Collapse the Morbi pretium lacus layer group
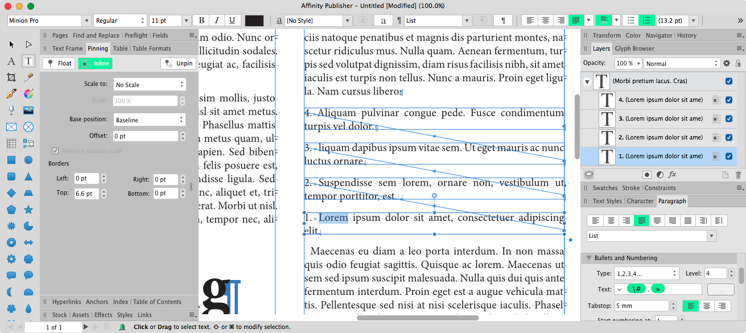The image size is (746, 333). pyautogui.click(x=587, y=81)
